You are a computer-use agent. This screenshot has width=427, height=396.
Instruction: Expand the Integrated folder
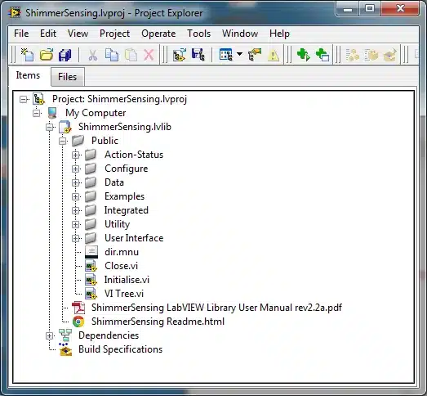point(75,210)
